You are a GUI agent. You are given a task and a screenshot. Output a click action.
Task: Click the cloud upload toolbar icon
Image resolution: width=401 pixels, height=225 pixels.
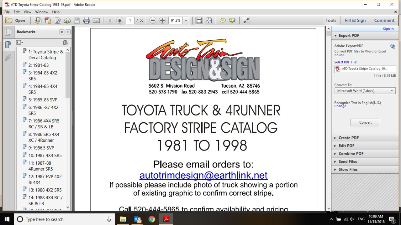[67, 20]
